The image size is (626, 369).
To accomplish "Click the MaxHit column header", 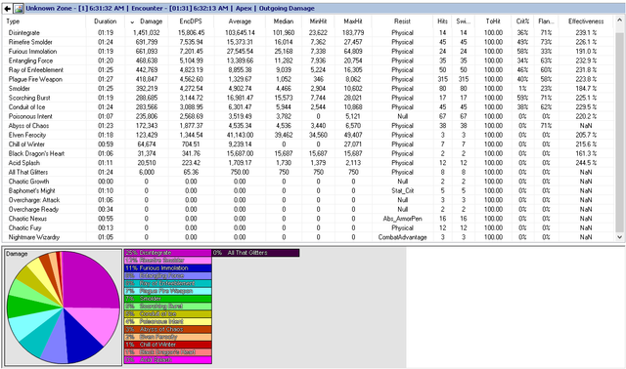I will [x=352, y=21].
